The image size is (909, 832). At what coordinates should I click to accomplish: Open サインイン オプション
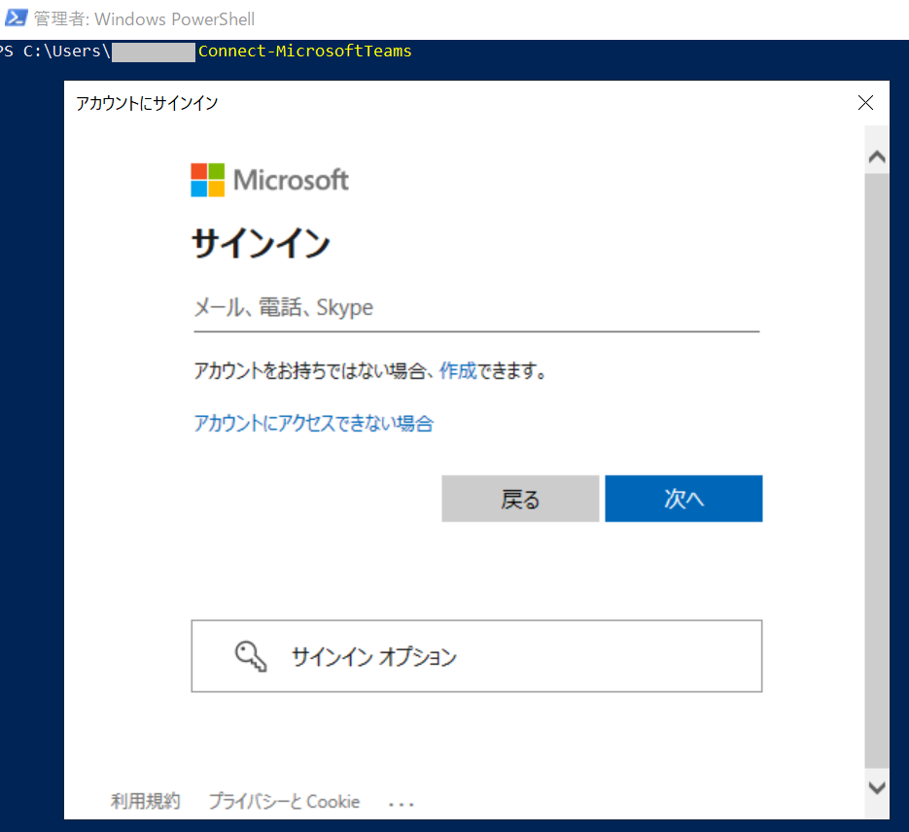[x=476, y=656]
